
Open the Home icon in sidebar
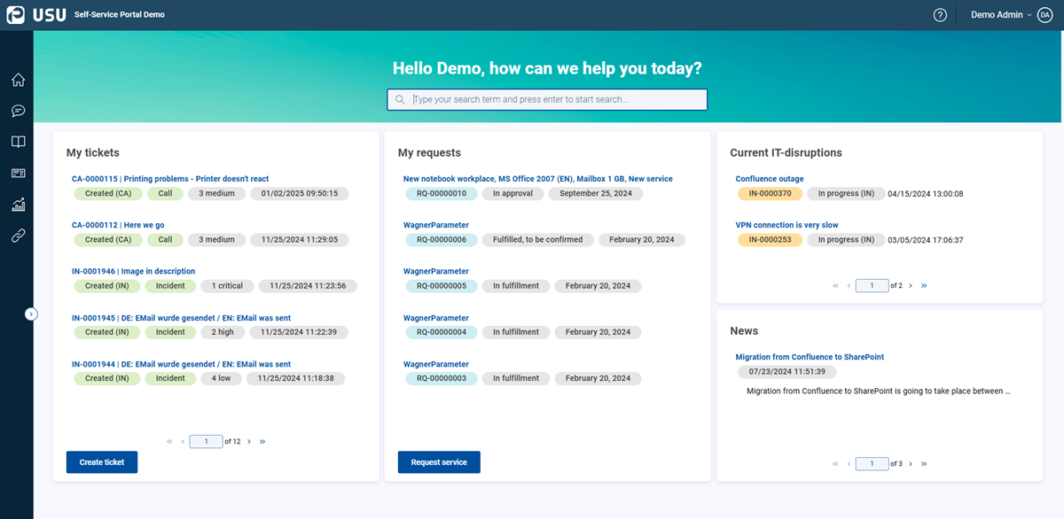(18, 80)
